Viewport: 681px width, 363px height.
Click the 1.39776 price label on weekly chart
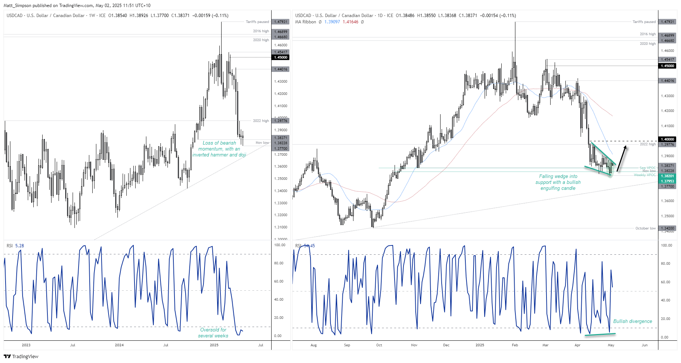tap(280, 121)
